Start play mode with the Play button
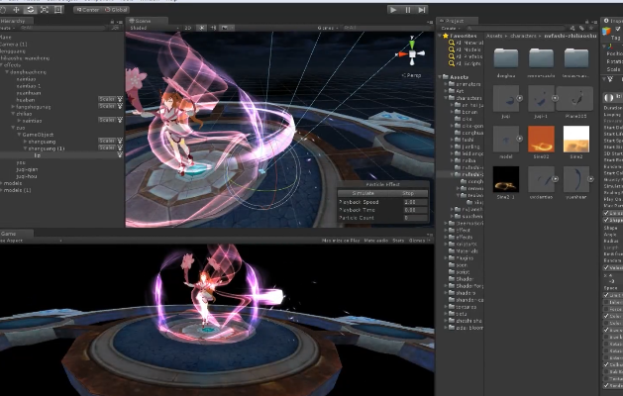 [393, 10]
